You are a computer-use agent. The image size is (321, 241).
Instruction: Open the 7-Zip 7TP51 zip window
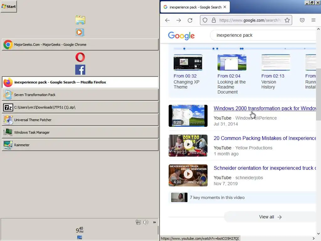[x=80, y=107]
